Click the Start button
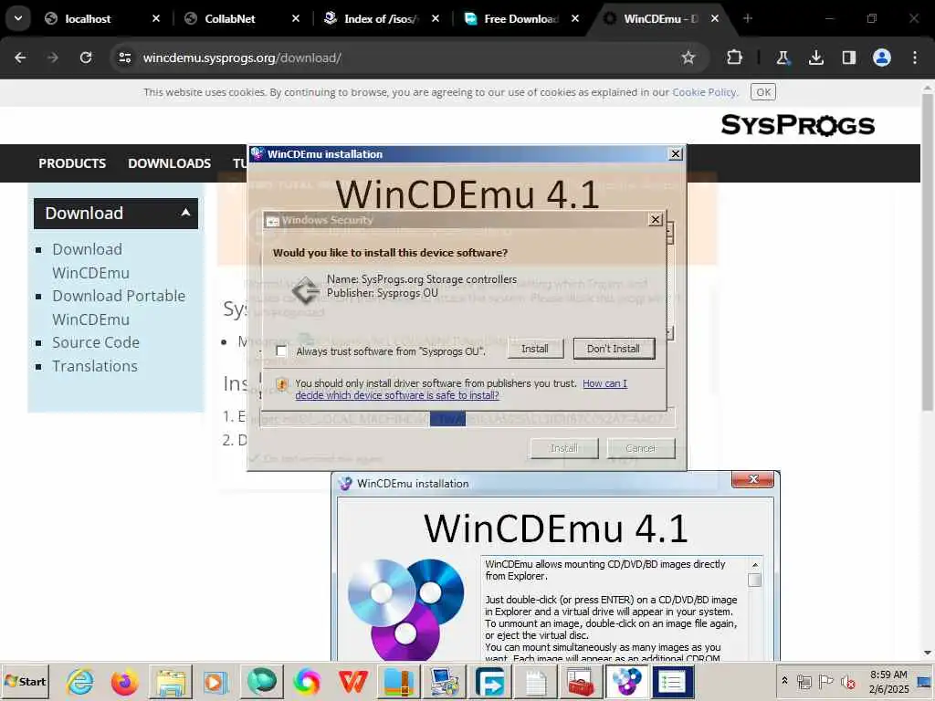Viewport: 935px width, 701px height. [x=25, y=682]
